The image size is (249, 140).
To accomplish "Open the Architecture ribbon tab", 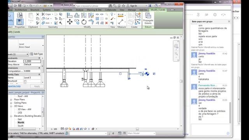I will (21, 10).
